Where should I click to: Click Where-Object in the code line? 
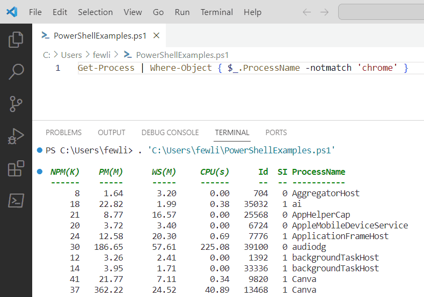click(x=181, y=68)
